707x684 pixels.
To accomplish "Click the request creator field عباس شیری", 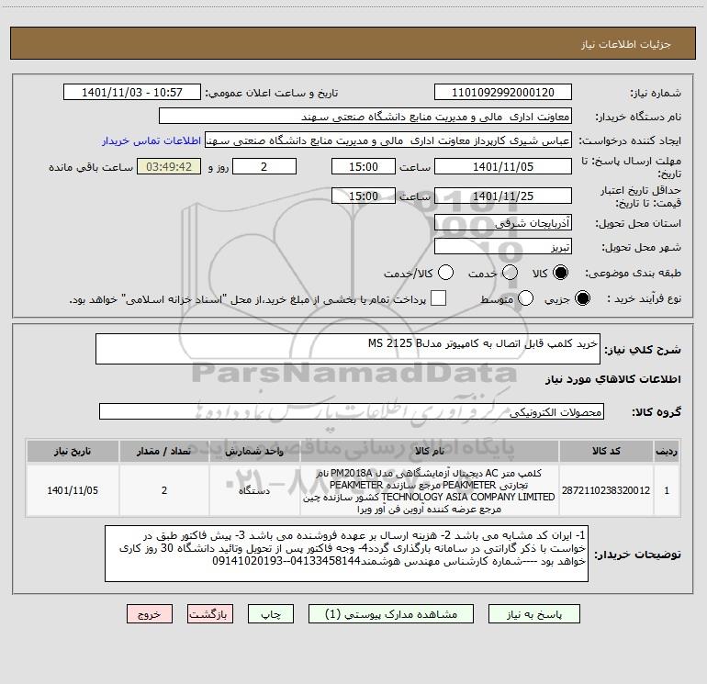I will coord(388,140).
